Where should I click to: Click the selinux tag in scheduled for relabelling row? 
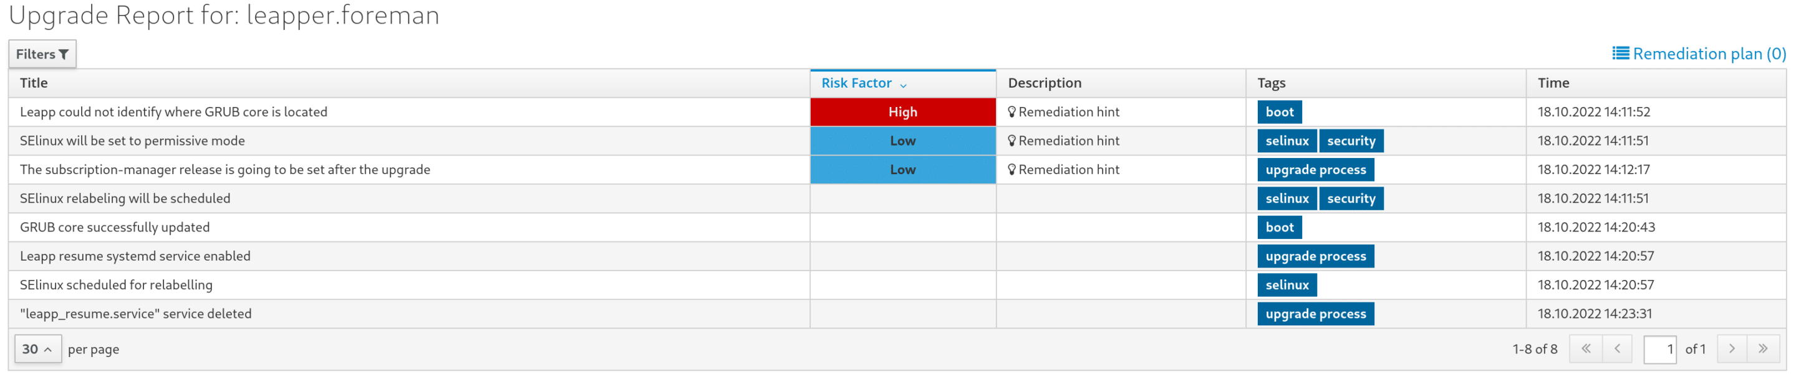pos(1287,285)
